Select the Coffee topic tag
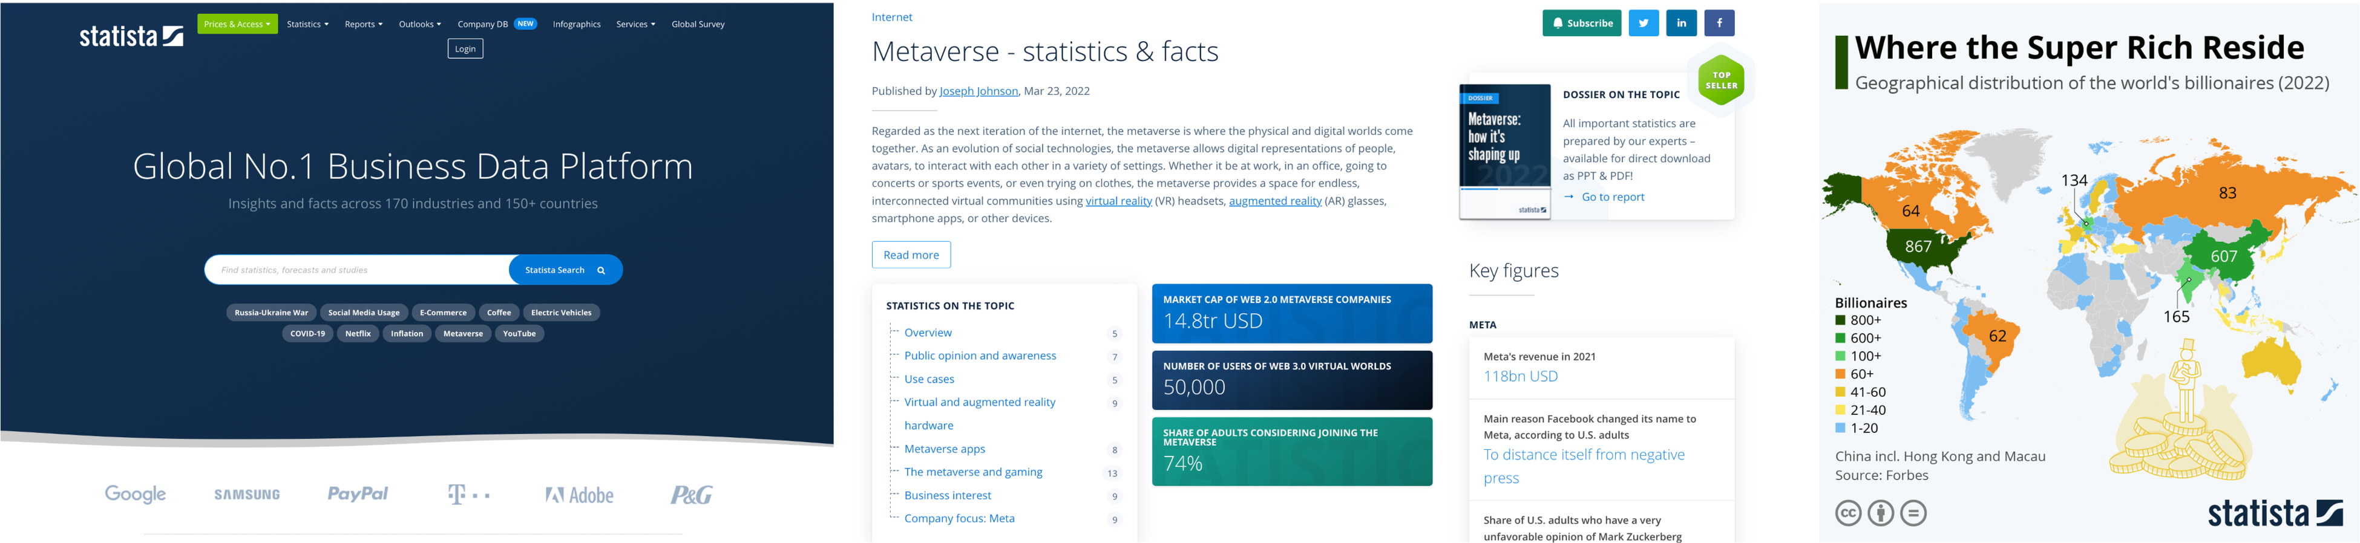 click(x=499, y=312)
